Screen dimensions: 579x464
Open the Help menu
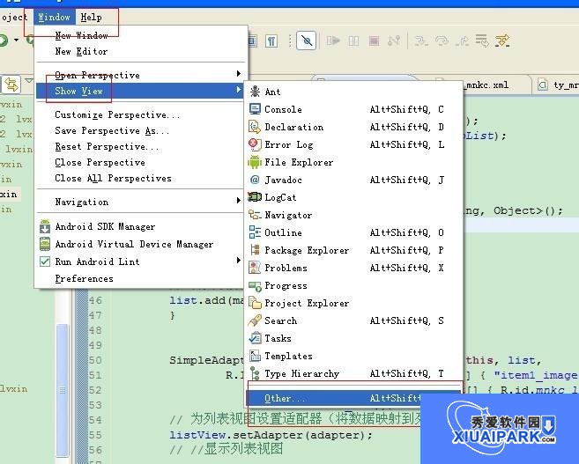[91, 17]
